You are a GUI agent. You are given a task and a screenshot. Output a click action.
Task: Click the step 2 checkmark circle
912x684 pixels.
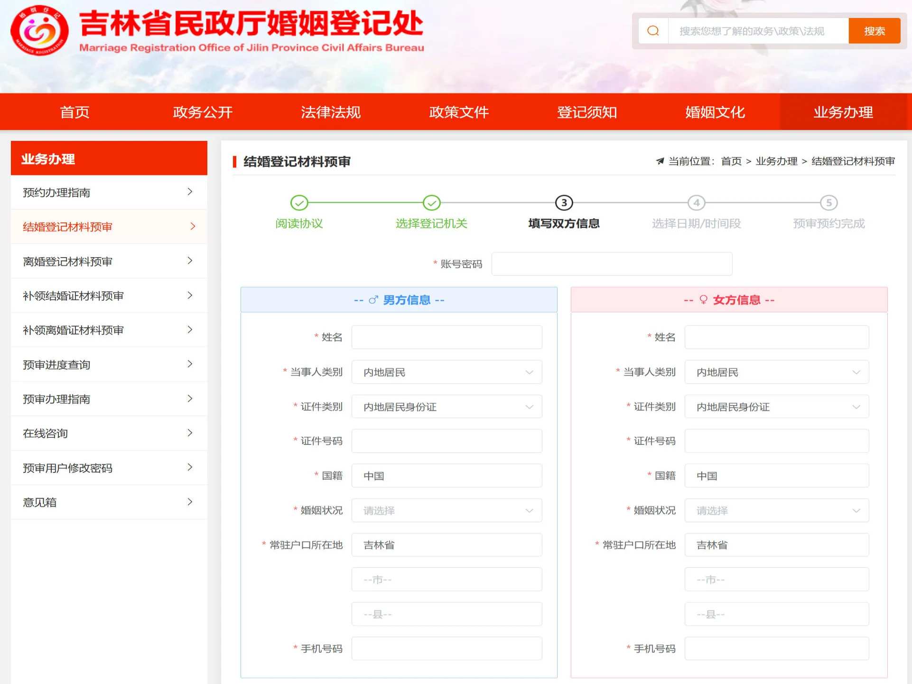click(431, 203)
